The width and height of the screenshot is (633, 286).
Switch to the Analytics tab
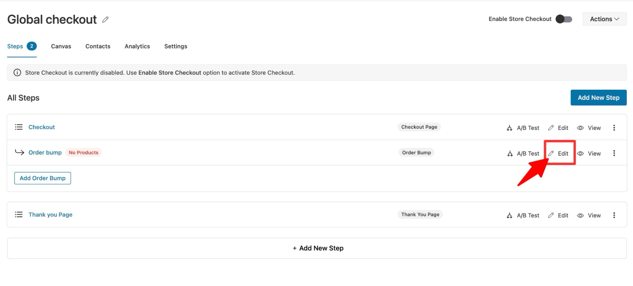(137, 46)
